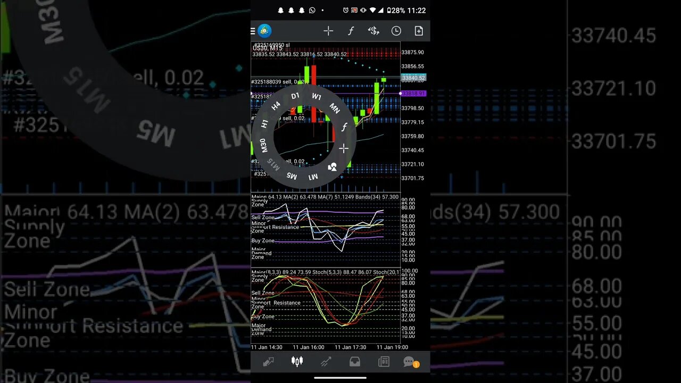Switch to Chart tab with candlestick icon
Image resolution: width=681 pixels, height=383 pixels.
[x=297, y=362]
